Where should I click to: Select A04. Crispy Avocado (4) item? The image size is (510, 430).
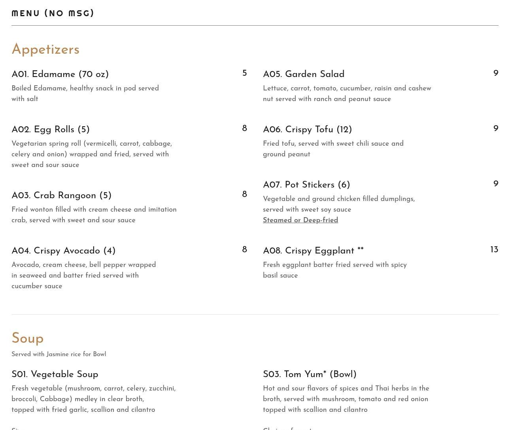pyautogui.click(x=63, y=251)
